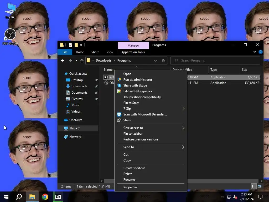Click the horizontal scrollbar right arrow
This screenshot has height=202, width=269.
[x=261, y=181]
